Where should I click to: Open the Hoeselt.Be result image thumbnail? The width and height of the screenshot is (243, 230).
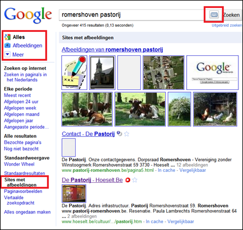pos(74,194)
